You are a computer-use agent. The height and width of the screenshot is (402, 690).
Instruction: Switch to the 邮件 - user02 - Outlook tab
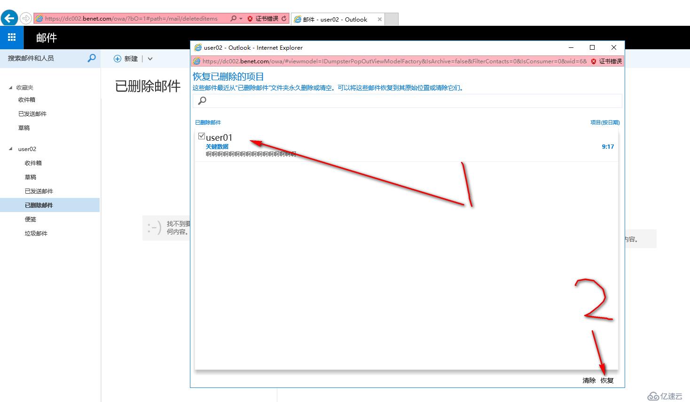[x=338, y=19]
